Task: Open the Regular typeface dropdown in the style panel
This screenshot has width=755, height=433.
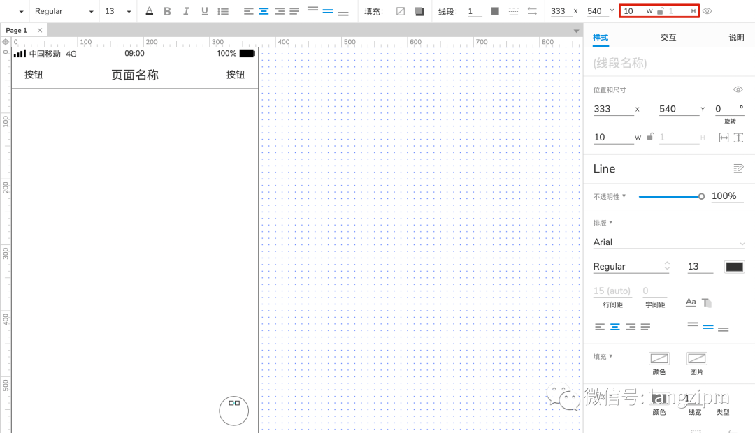Action: pyautogui.click(x=631, y=267)
